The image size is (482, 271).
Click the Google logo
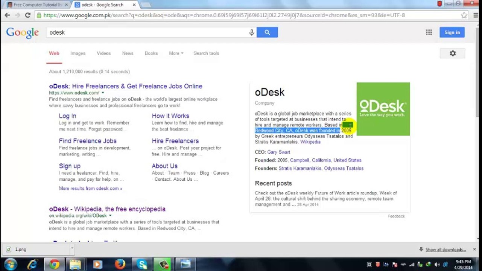coord(22,33)
